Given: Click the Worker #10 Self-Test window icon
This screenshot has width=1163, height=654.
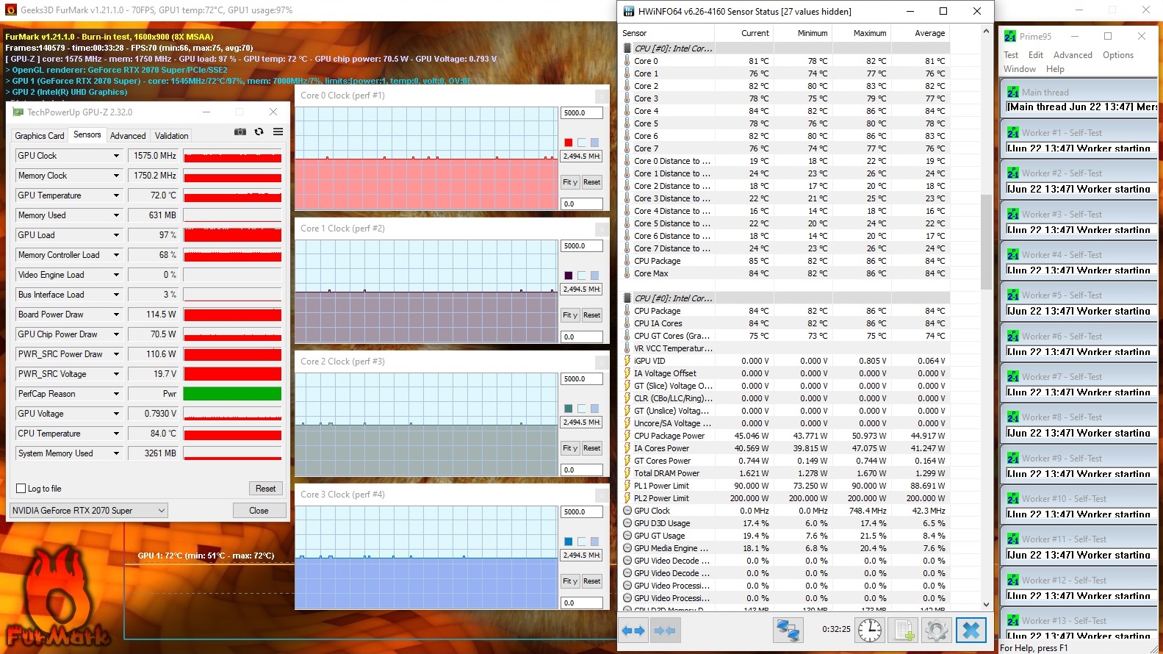Looking at the screenshot, I should click(1013, 498).
